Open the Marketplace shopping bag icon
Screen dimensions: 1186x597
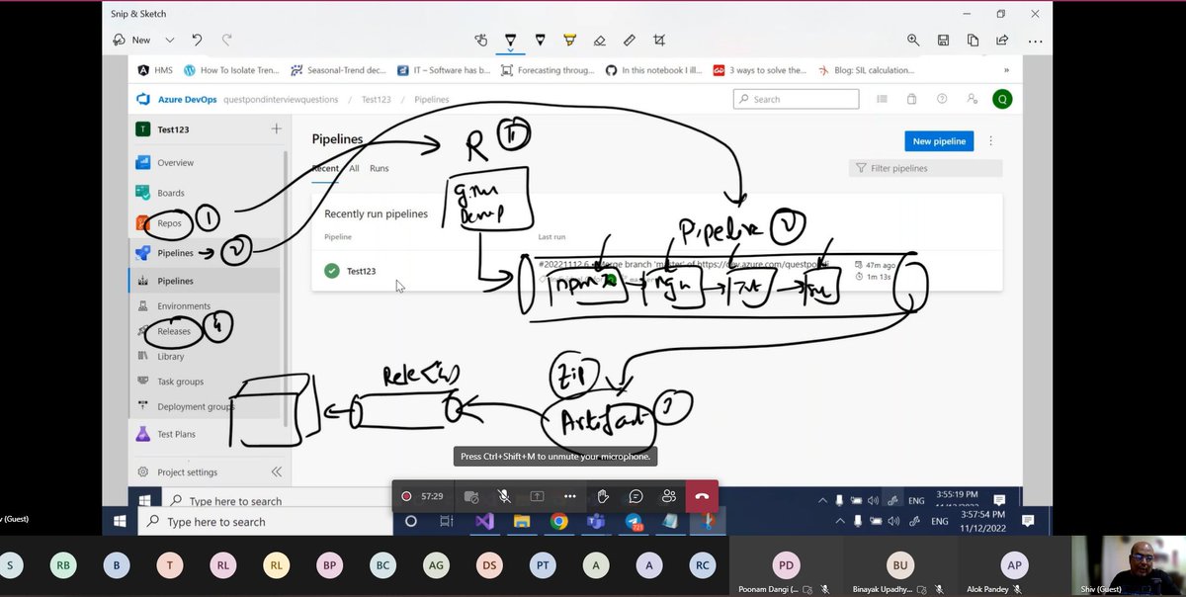(x=912, y=99)
